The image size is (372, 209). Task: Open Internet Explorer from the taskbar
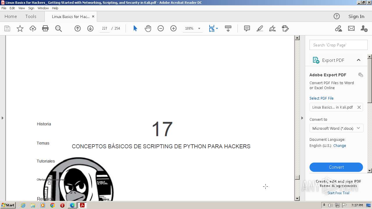pyautogui.click(x=23, y=205)
